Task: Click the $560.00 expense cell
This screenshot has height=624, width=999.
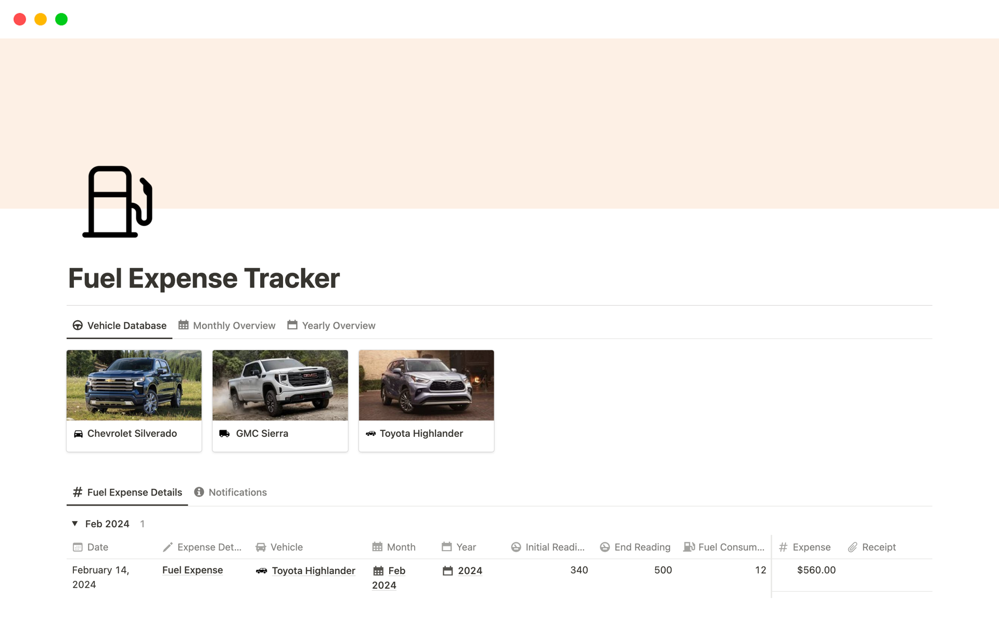Action: pyautogui.click(x=816, y=570)
